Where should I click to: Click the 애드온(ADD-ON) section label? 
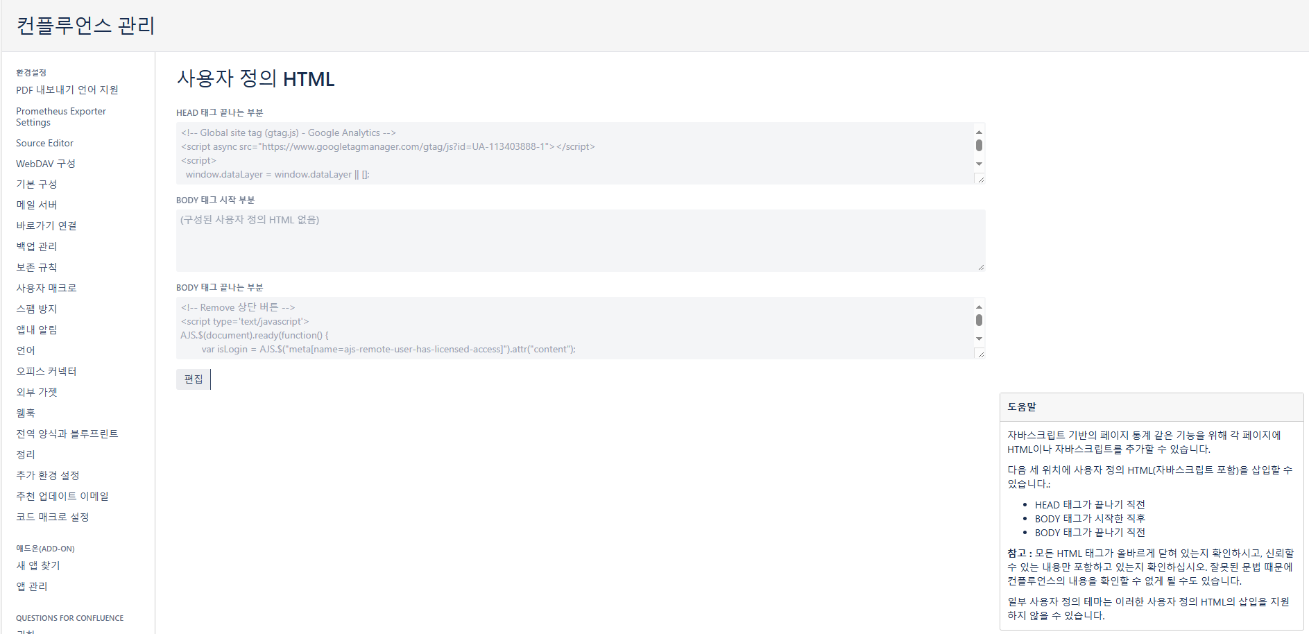(45, 549)
